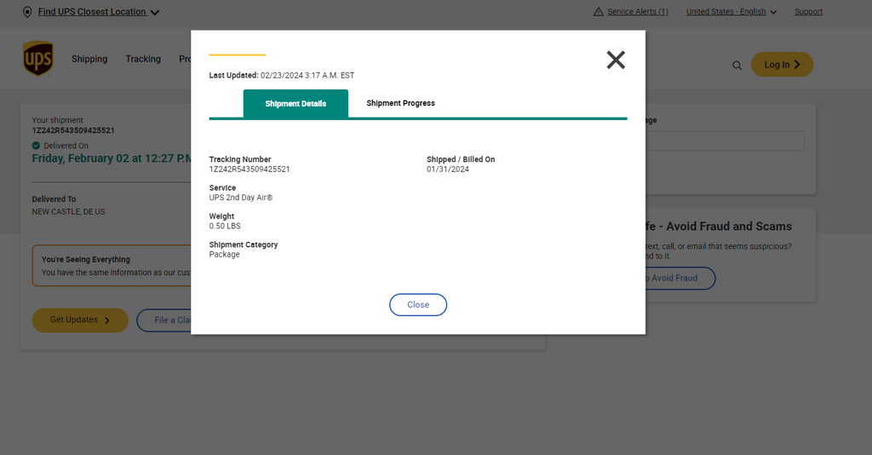The height and width of the screenshot is (455, 872).
Task: Close the shipment details dialog with X
Action: click(616, 60)
